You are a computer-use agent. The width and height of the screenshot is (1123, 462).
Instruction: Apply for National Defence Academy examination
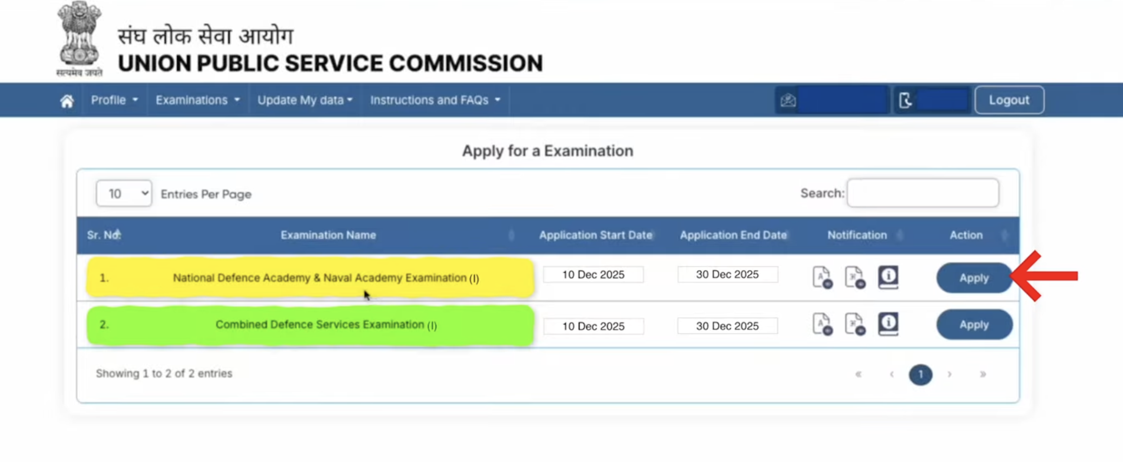[973, 278]
